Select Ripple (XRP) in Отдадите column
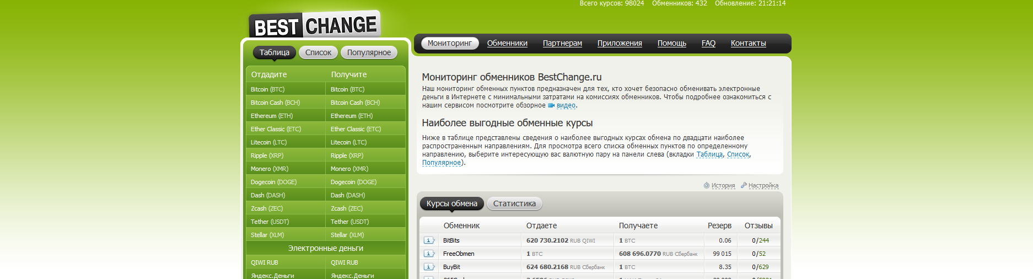 286,155
